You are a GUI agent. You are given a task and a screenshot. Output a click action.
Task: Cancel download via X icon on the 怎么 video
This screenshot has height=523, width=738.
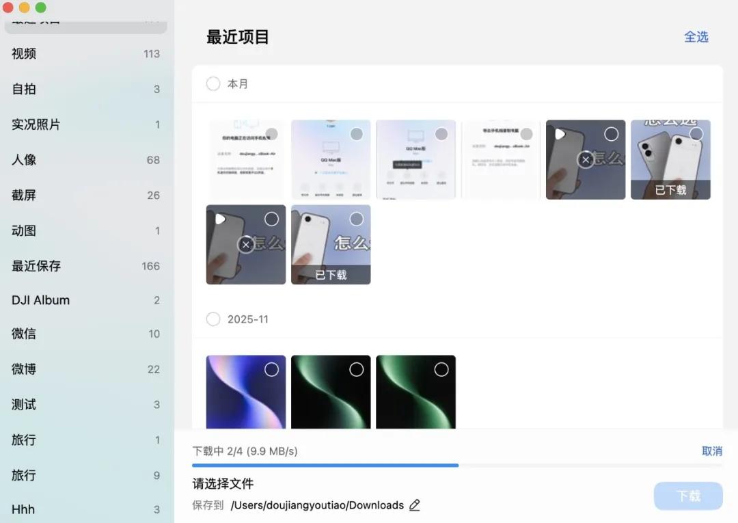[586, 159]
